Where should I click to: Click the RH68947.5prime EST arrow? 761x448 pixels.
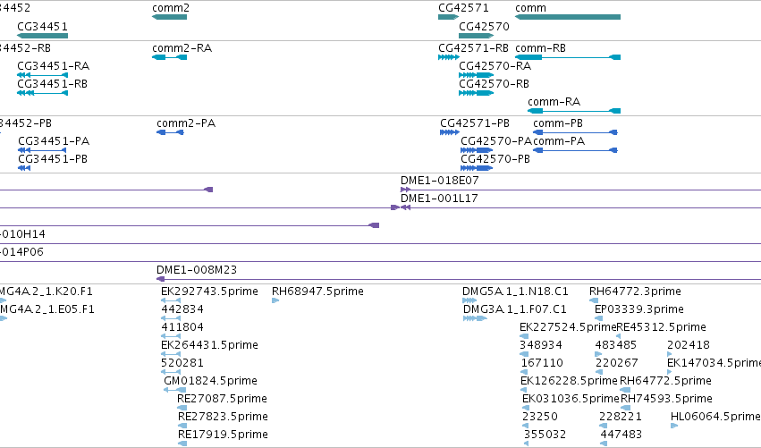(x=275, y=300)
